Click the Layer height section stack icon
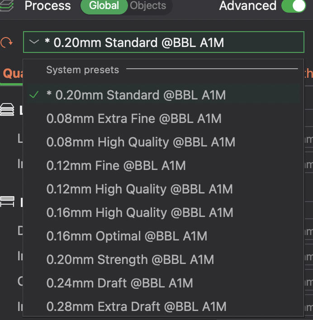 coord(7,110)
